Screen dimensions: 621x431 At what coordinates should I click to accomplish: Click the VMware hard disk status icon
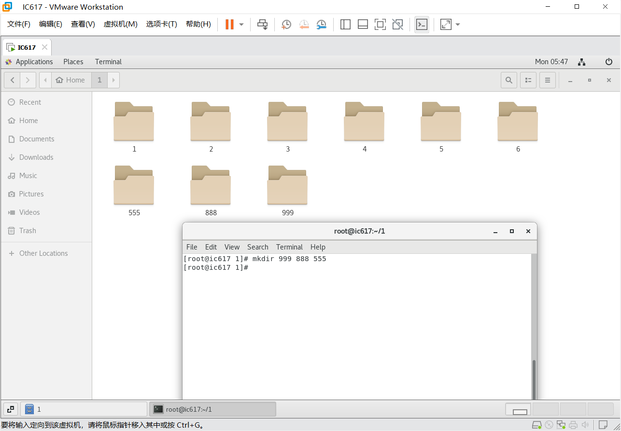(x=536, y=425)
